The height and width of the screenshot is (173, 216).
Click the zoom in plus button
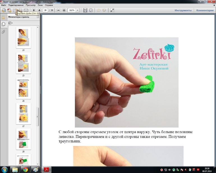(64, 10)
